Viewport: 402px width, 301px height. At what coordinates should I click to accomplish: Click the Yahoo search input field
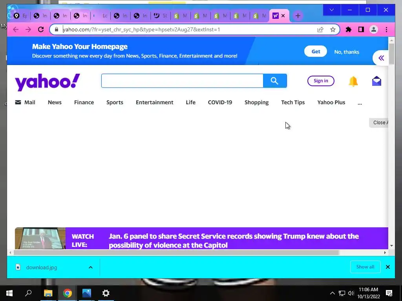tap(182, 81)
